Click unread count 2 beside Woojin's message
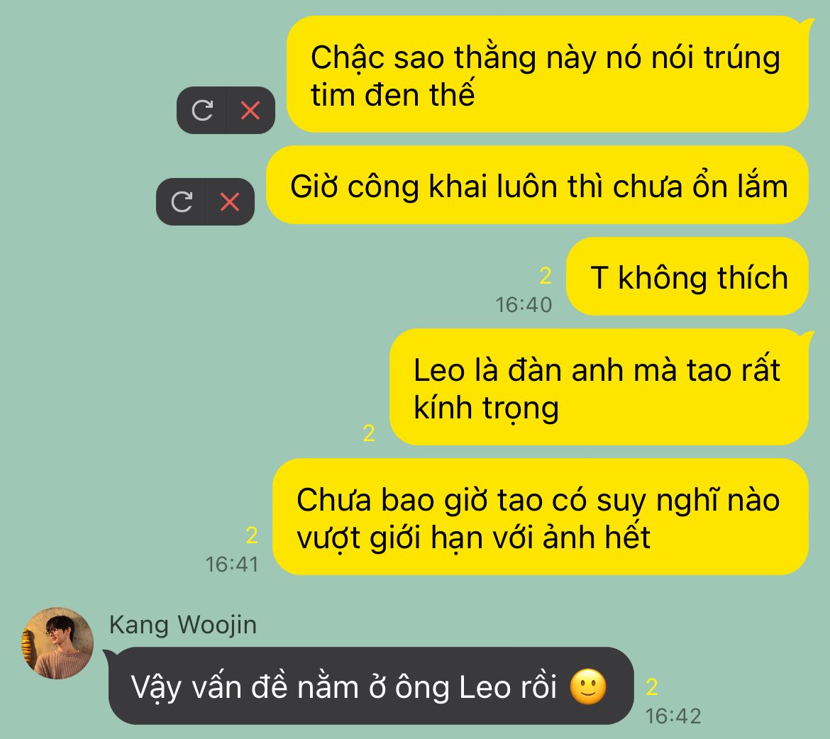The height and width of the screenshot is (739, 830). tap(652, 687)
